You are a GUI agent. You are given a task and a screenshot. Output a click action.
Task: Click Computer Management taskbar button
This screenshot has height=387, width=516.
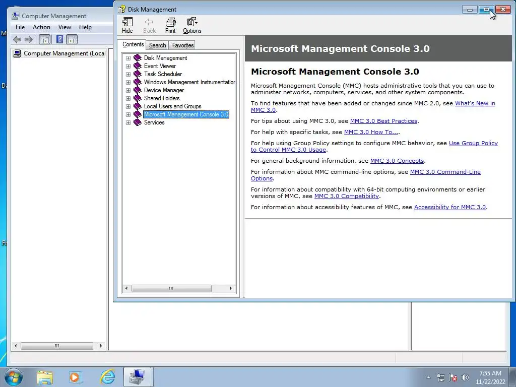tap(137, 377)
